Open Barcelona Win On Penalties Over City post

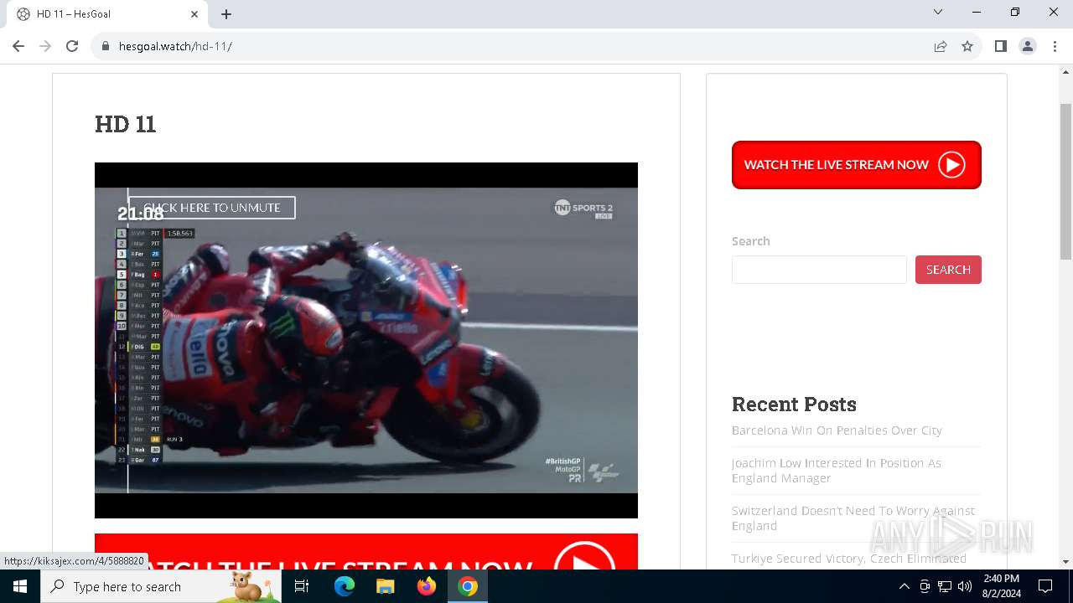pos(837,430)
